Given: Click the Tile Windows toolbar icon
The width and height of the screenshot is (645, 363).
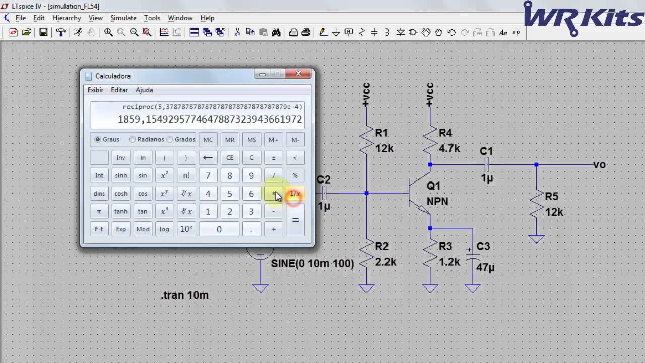Looking at the screenshot, I should 194,32.
